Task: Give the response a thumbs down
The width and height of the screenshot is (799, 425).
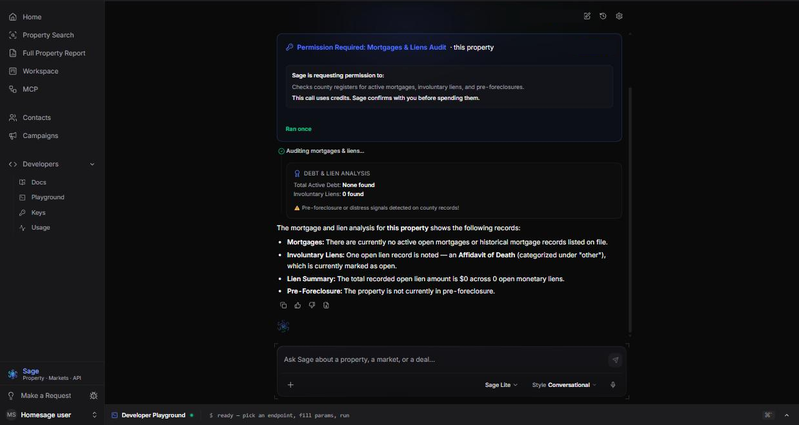Action: click(312, 305)
